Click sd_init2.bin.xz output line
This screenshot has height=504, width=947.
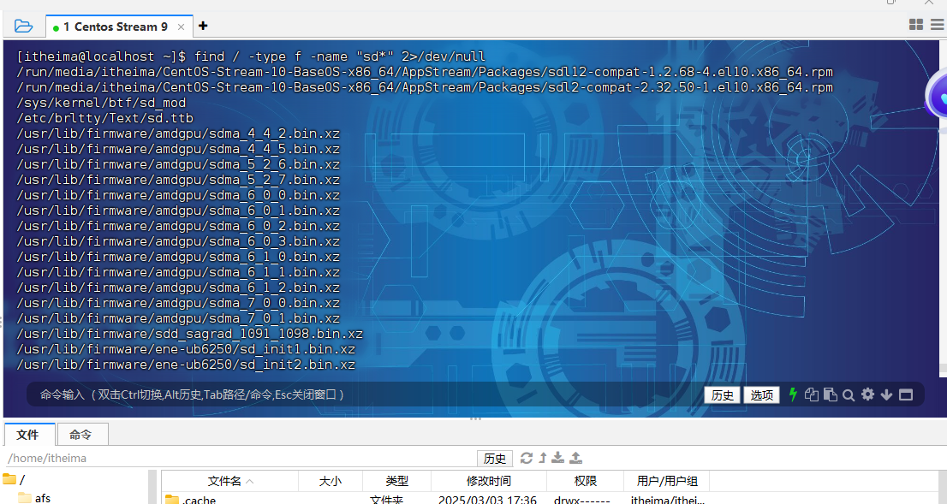(x=186, y=365)
